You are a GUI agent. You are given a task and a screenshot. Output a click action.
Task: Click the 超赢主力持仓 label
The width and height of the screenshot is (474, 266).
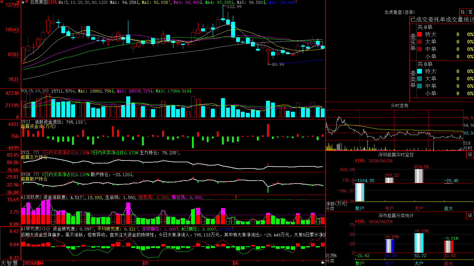click(34, 157)
